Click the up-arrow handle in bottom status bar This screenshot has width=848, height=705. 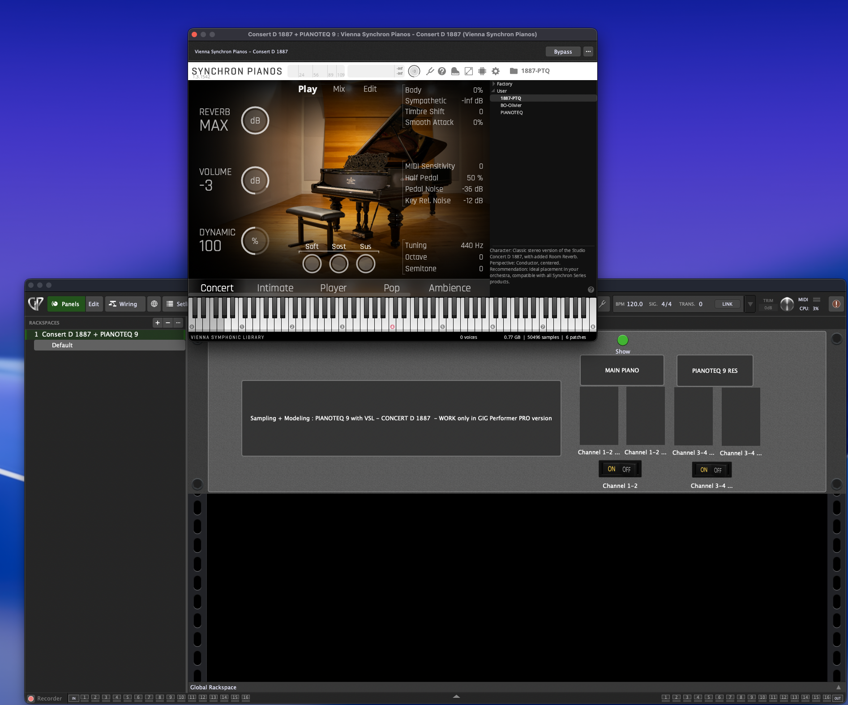click(x=456, y=696)
